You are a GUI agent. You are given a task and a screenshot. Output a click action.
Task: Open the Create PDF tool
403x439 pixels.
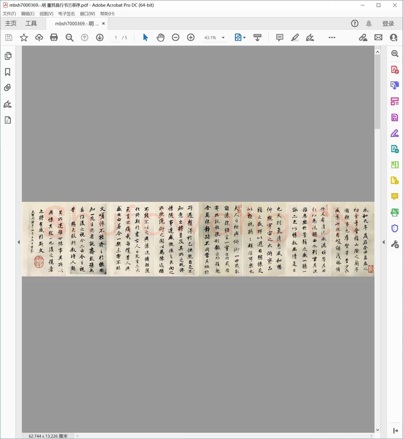pyautogui.click(x=395, y=70)
